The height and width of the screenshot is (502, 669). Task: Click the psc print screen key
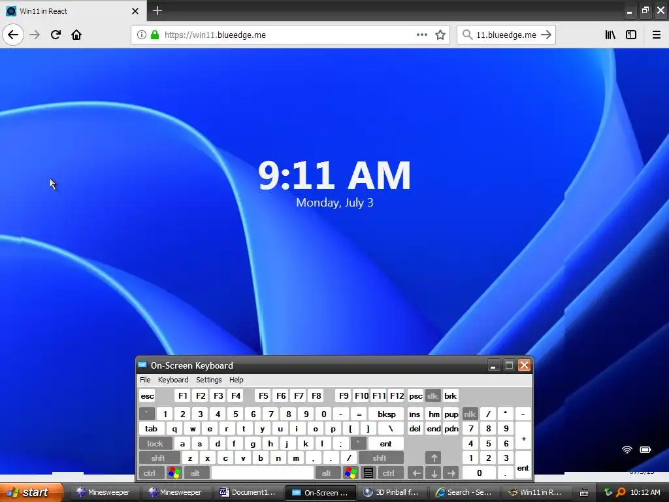(416, 395)
